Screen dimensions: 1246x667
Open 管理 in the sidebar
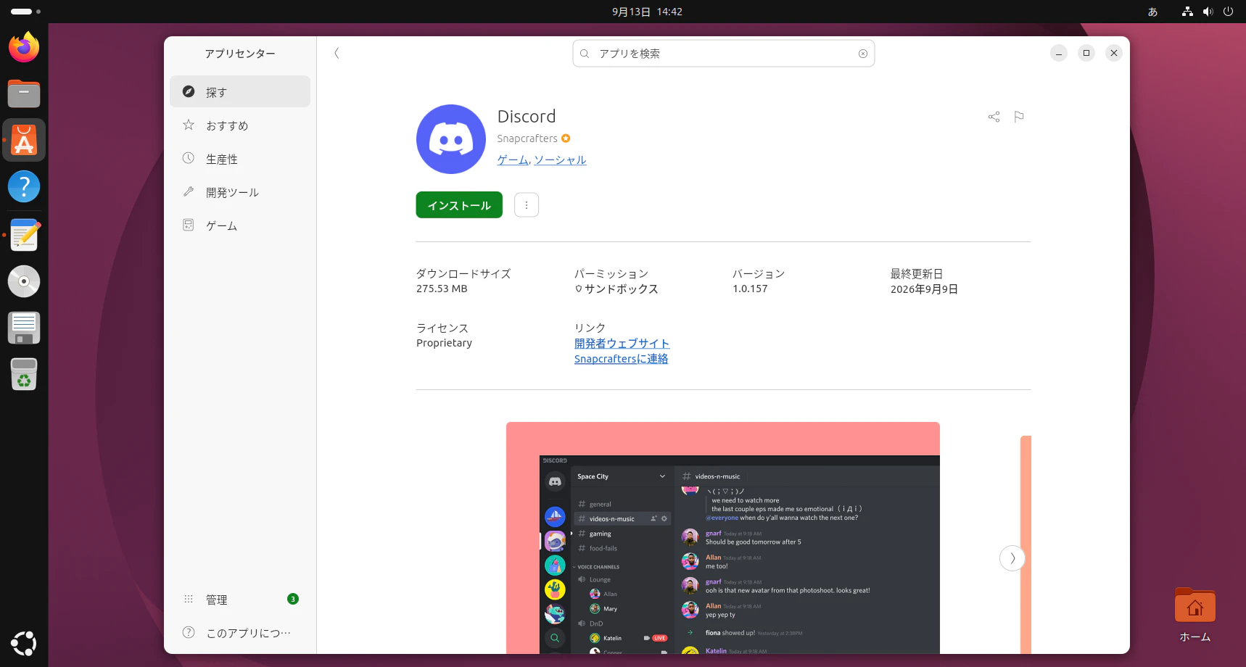tap(240, 599)
